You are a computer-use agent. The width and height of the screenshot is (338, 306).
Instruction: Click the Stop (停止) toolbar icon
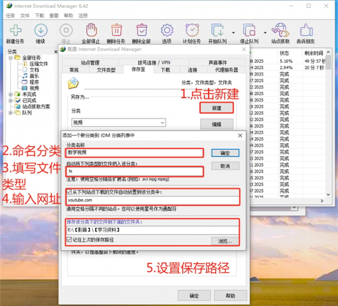[66, 30]
